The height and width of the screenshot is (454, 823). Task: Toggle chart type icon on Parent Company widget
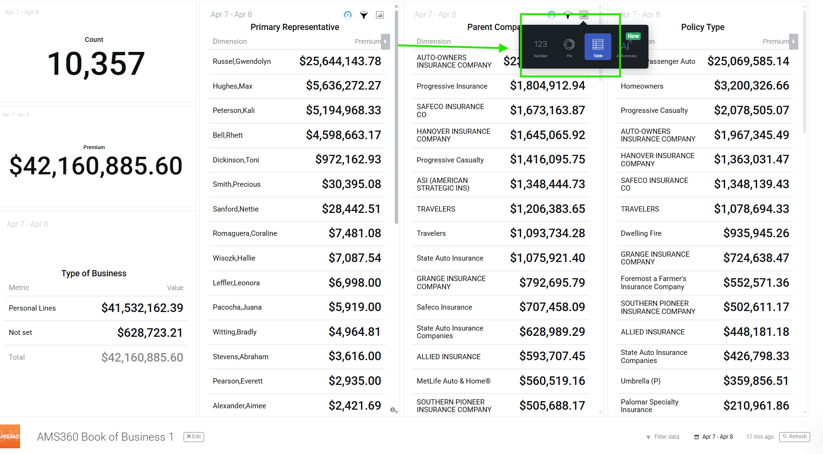(584, 15)
